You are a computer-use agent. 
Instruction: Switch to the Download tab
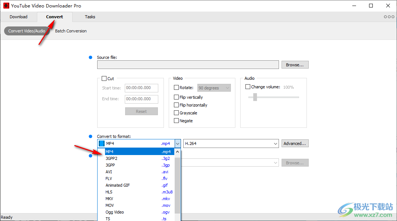(x=19, y=17)
